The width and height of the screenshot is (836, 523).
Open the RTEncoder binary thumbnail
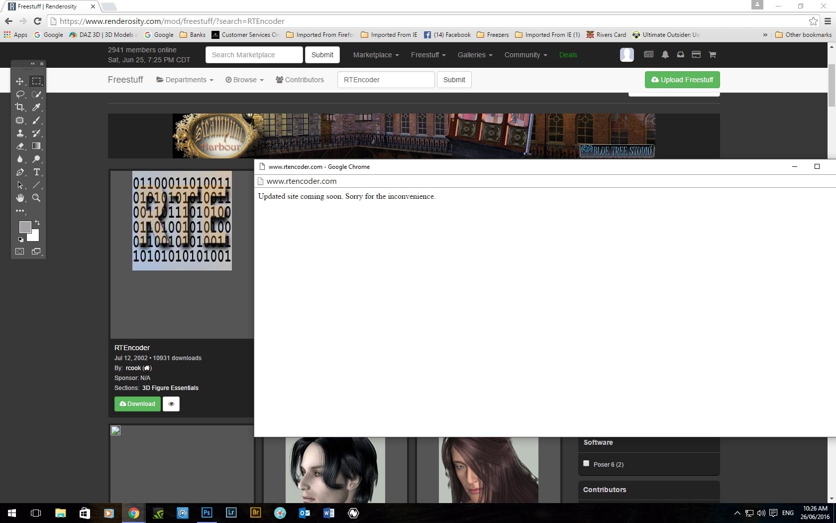[x=182, y=221]
